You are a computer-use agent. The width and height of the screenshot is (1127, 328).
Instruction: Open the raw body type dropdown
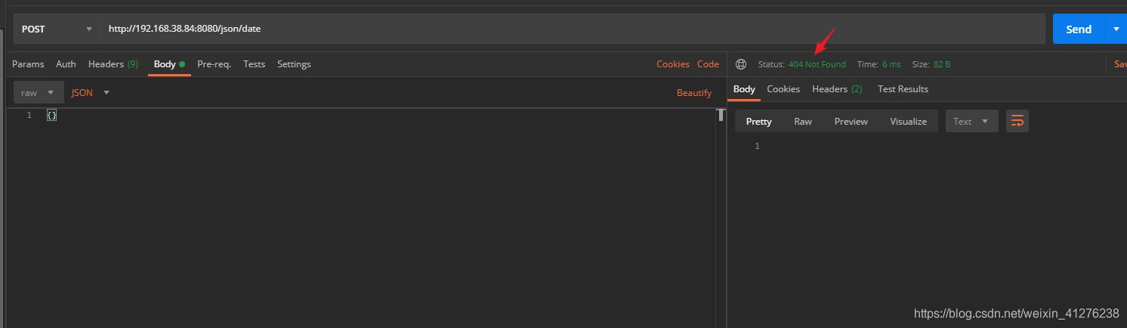pos(39,92)
